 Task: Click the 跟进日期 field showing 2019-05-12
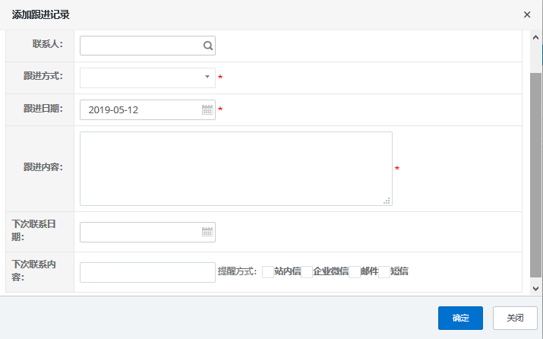pyautogui.click(x=140, y=110)
